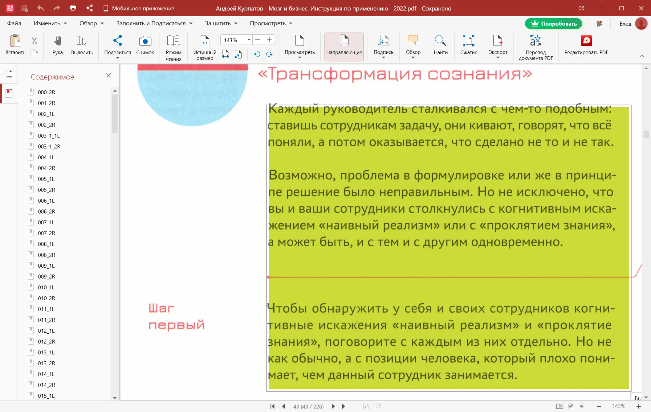This screenshot has height=412, width=651.
Task: Toggle the bookmarks panel in sidebar
Action: (x=9, y=94)
